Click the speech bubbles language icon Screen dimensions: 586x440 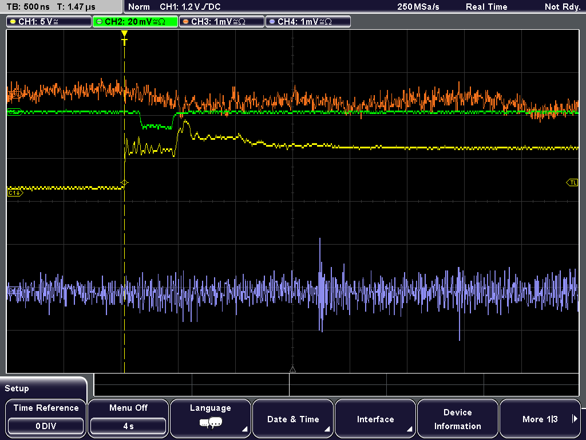coord(211,423)
